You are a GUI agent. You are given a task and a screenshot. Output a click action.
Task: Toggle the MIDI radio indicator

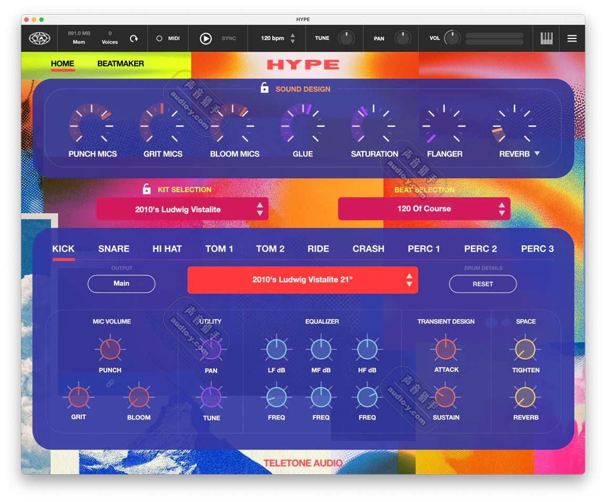click(159, 39)
